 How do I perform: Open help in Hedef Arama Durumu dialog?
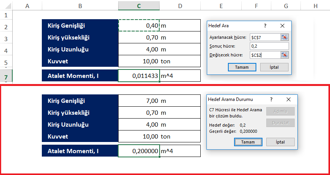click(x=271, y=99)
